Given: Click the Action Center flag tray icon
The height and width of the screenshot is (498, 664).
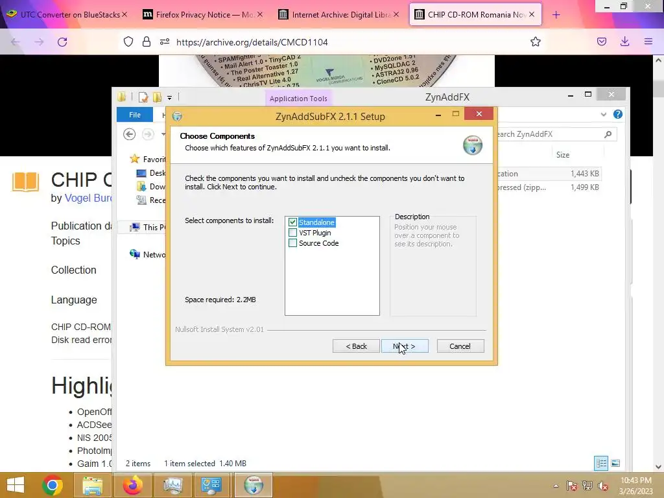Looking at the screenshot, I should pyautogui.click(x=572, y=486).
